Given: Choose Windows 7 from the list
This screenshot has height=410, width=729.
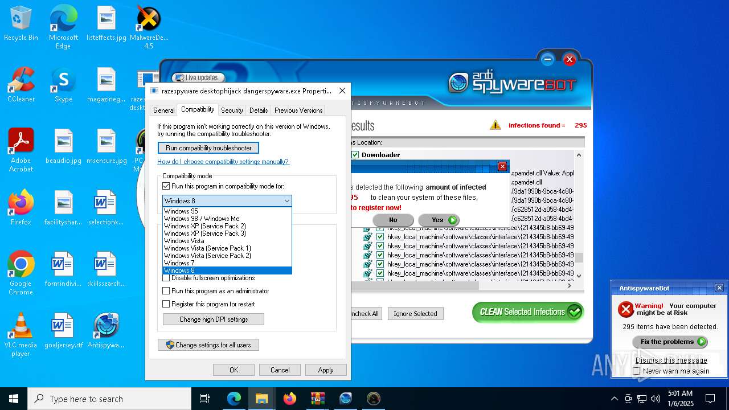Looking at the screenshot, I should coord(227,263).
